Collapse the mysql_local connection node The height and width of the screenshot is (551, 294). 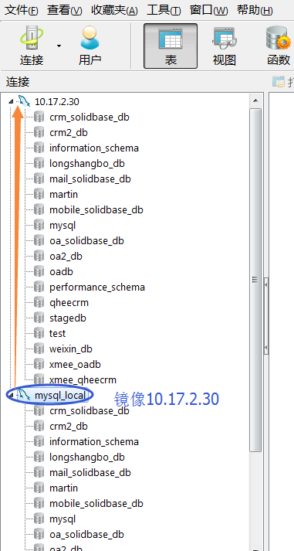point(11,396)
